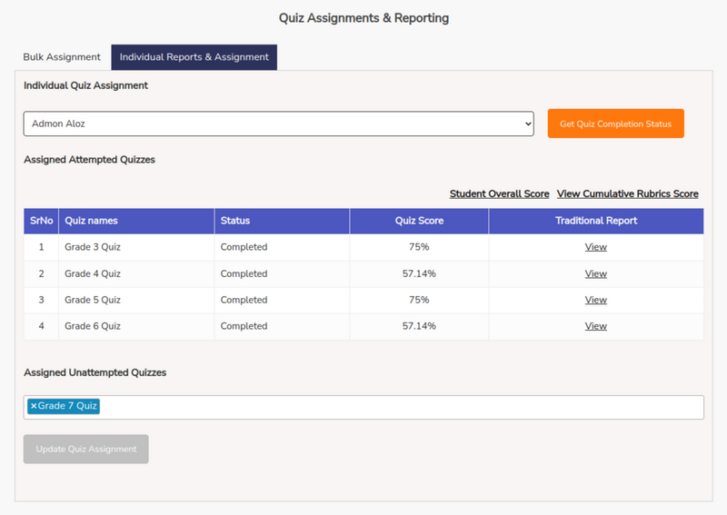
Task: Open Student Overall Score link
Action: coord(499,193)
